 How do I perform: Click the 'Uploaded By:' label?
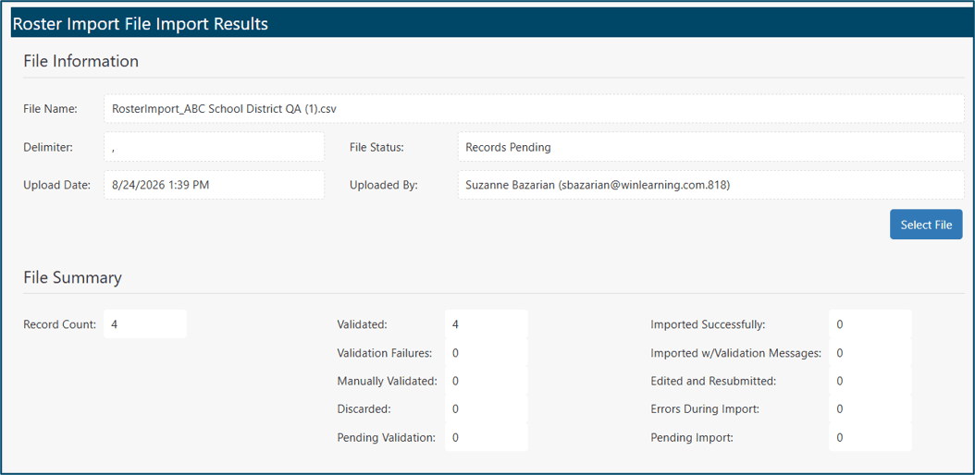384,185
